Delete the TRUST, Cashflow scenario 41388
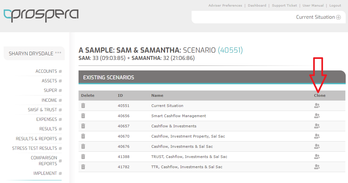Viewport: 348px width, 183px height. (x=83, y=157)
